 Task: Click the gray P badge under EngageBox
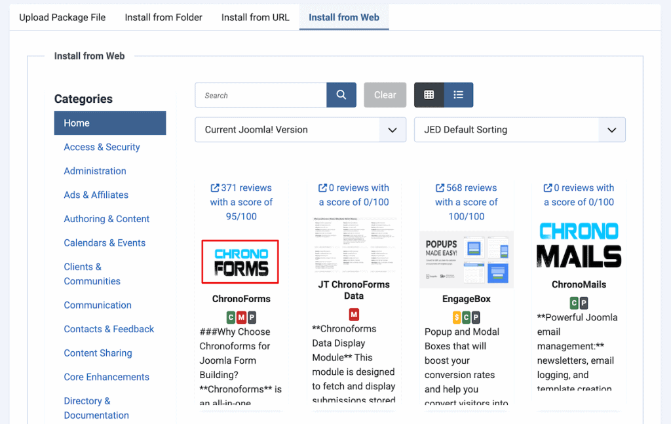(x=476, y=317)
